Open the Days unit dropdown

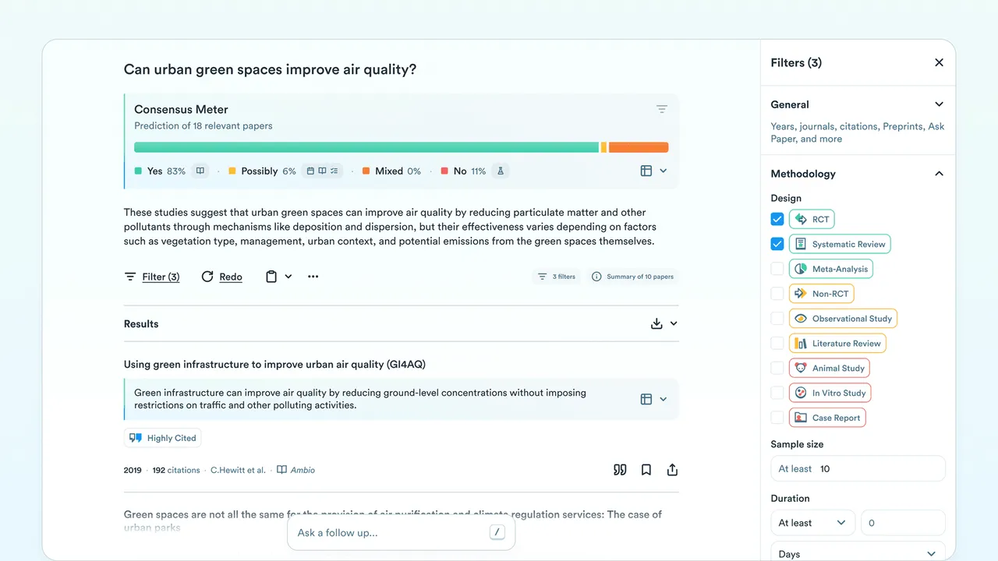pos(858,552)
